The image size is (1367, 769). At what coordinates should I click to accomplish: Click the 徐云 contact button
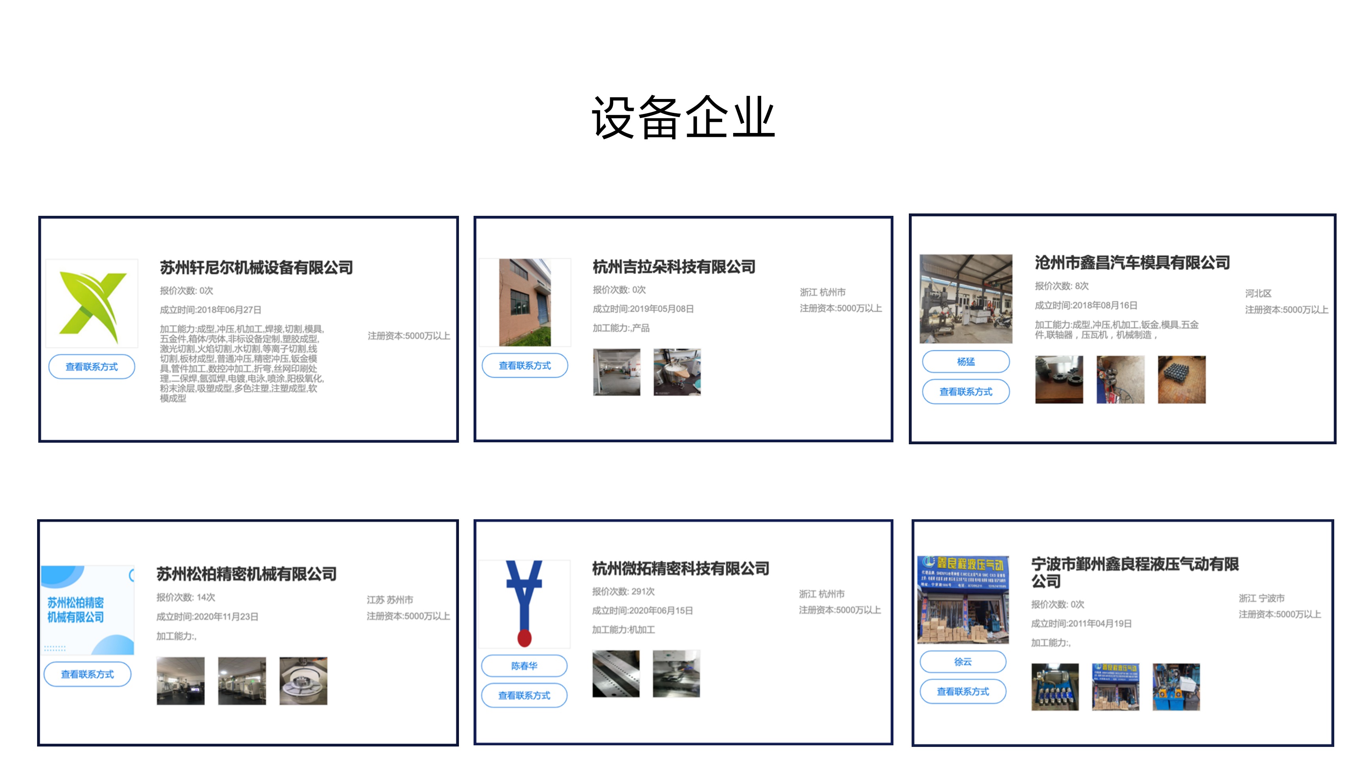click(x=963, y=662)
